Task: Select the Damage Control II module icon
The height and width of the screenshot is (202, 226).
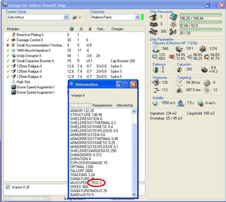Action: 14,40
